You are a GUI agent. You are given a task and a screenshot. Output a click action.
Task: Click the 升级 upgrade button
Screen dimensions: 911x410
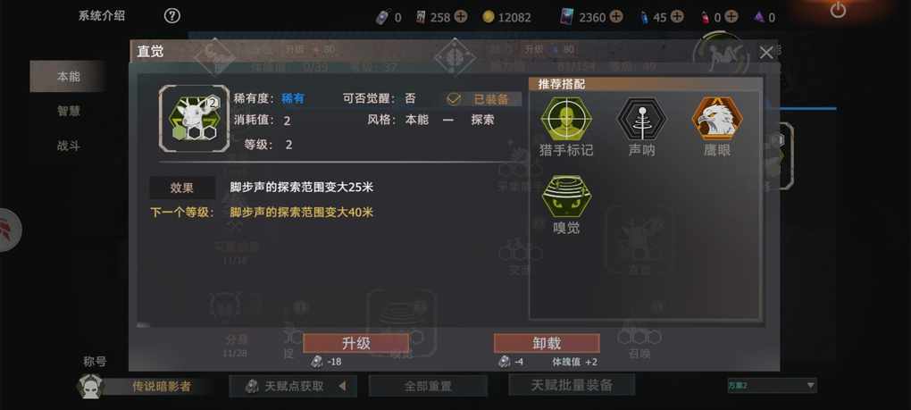point(355,343)
